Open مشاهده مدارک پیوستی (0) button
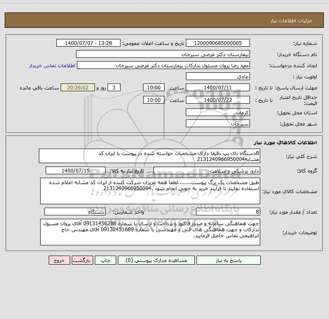 point(156,260)
